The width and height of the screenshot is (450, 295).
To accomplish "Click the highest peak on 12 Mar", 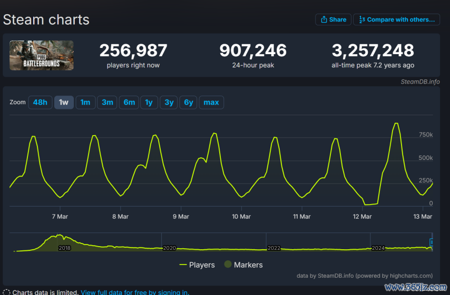I will (x=396, y=124).
